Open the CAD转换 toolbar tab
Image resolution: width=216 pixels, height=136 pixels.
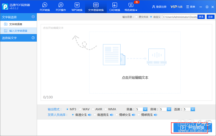114,7
